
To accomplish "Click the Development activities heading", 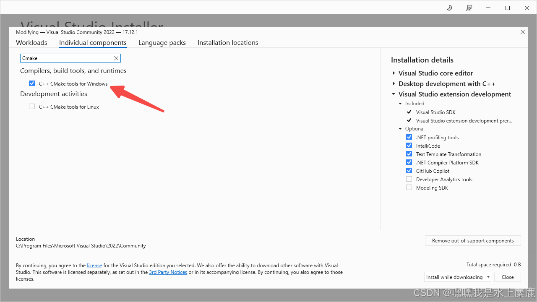I will pos(54,94).
